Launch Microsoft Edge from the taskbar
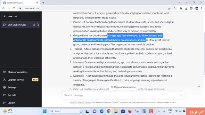This screenshot has width=205, height=115. pos(102,111)
